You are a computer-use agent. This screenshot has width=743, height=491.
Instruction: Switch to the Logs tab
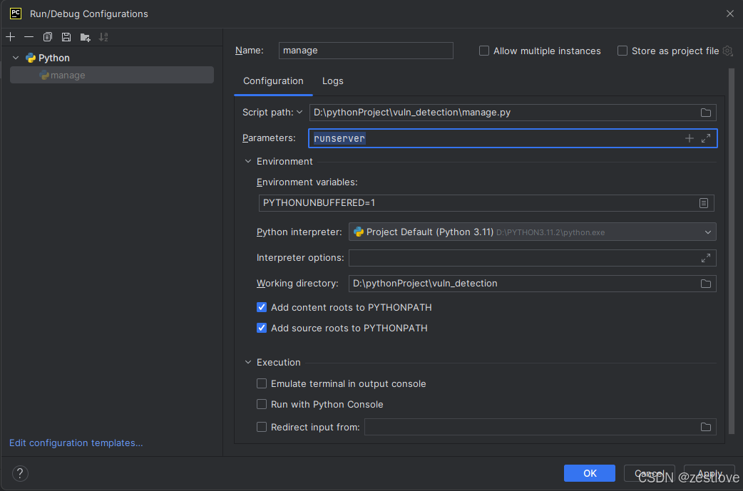tap(333, 81)
